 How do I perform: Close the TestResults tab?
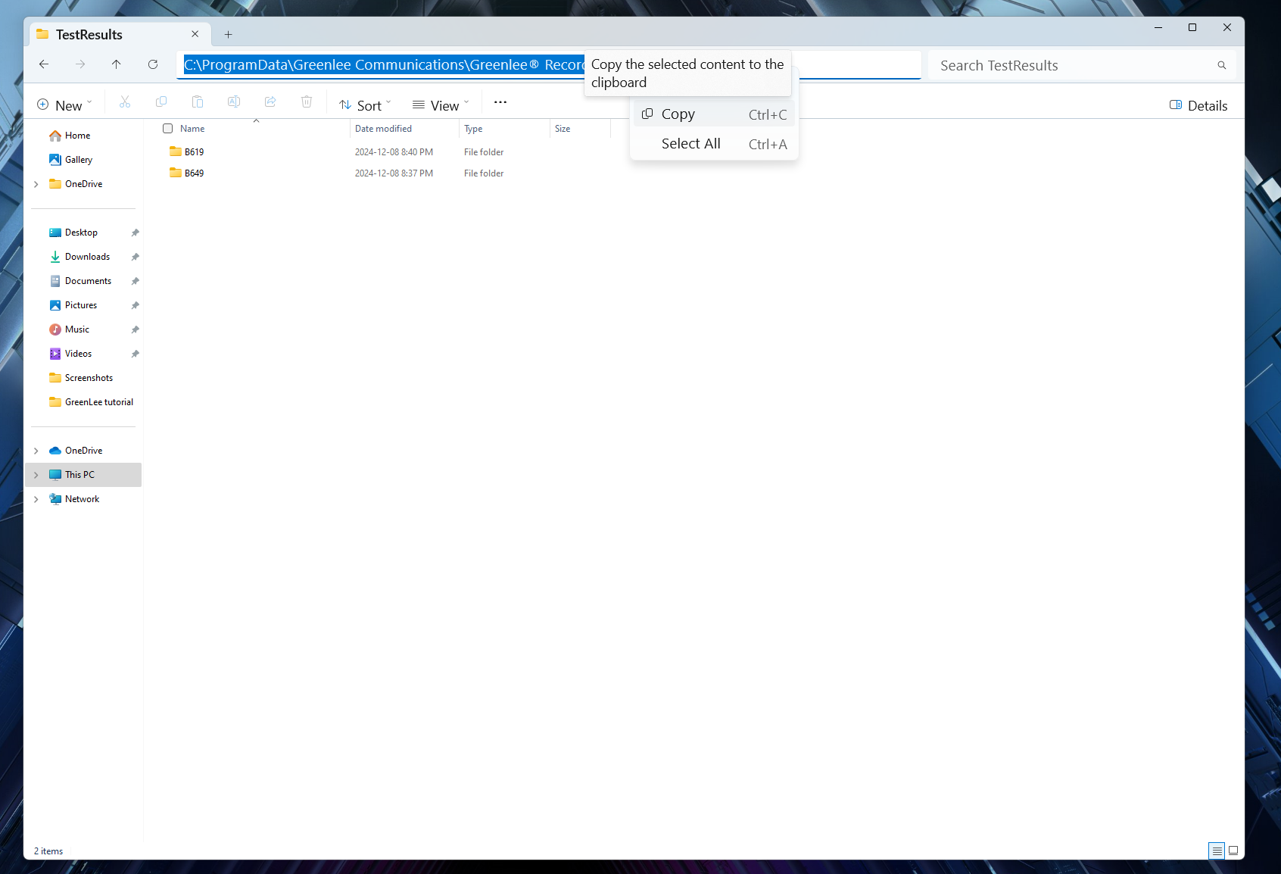[x=195, y=34]
